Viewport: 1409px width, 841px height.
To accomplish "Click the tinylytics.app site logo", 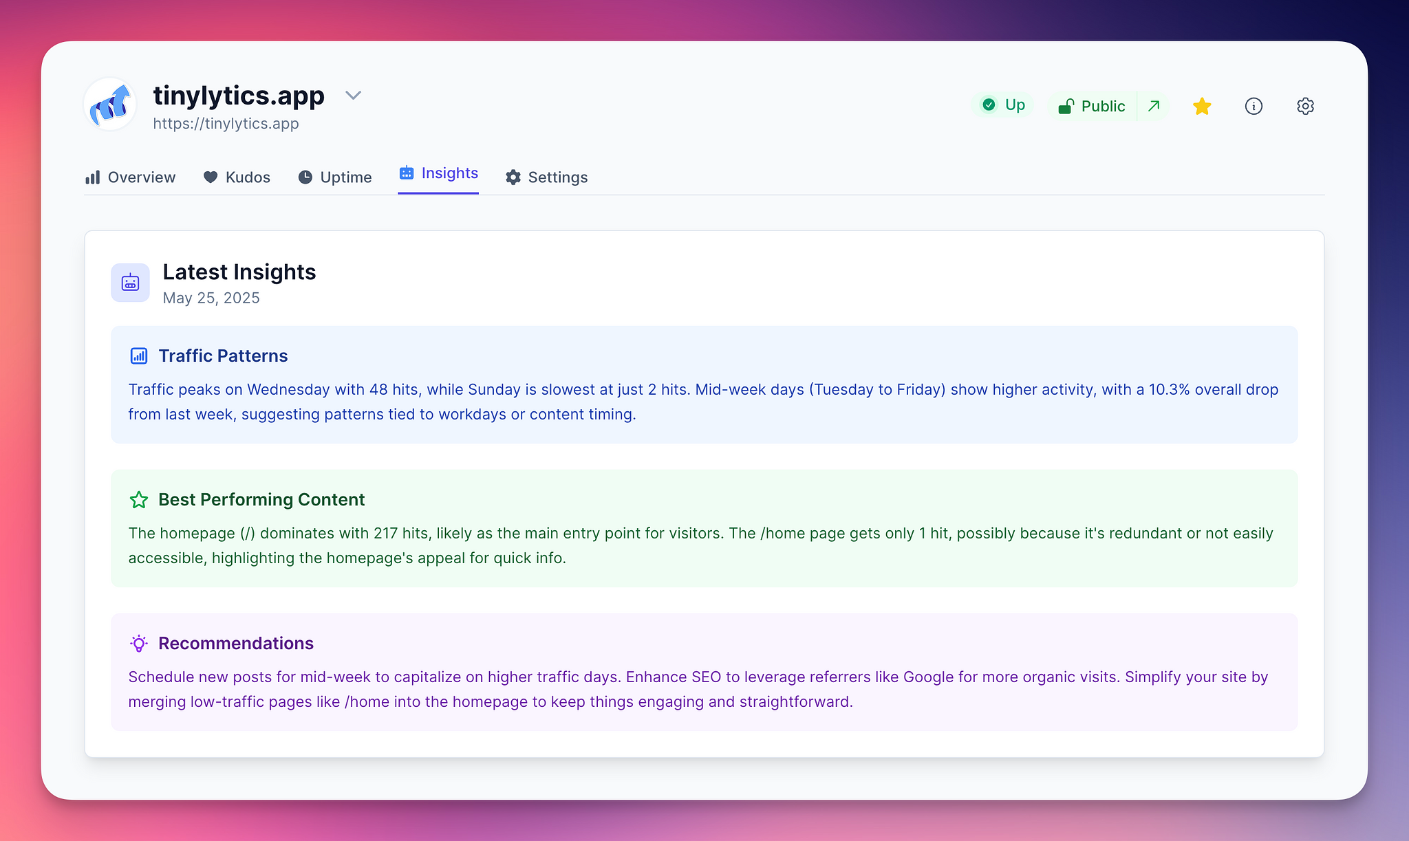I will [110, 105].
